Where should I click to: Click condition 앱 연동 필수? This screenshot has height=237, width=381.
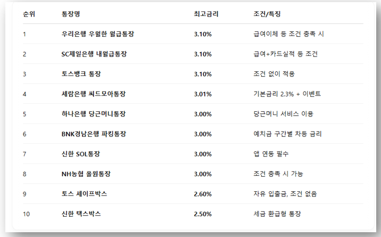(x=271, y=154)
